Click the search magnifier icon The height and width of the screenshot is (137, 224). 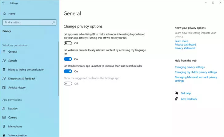pyautogui.click(x=54, y=22)
